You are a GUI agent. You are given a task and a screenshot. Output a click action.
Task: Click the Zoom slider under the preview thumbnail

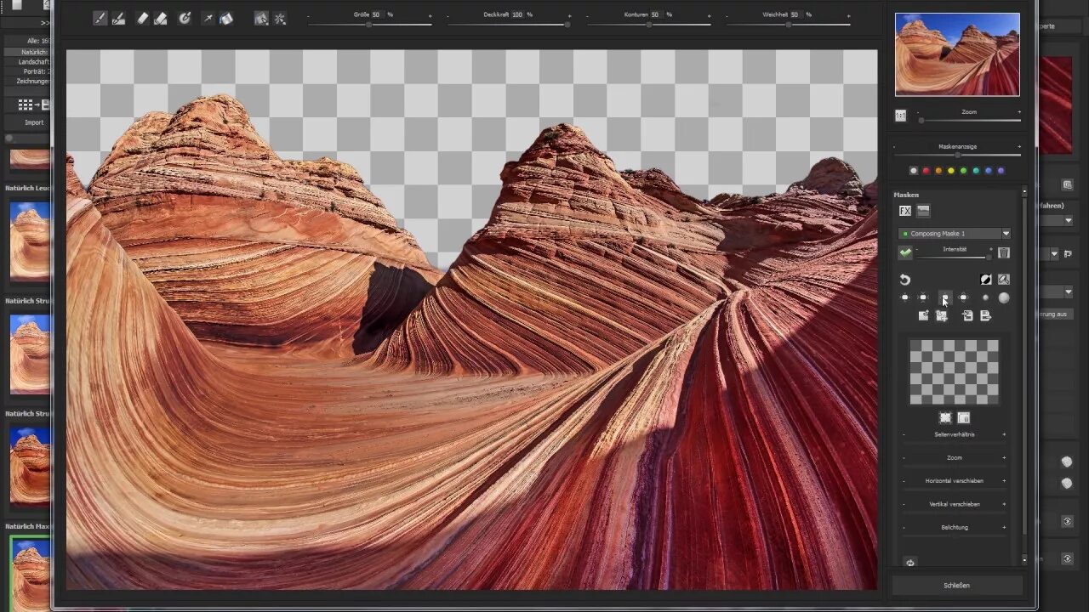click(969, 120)
